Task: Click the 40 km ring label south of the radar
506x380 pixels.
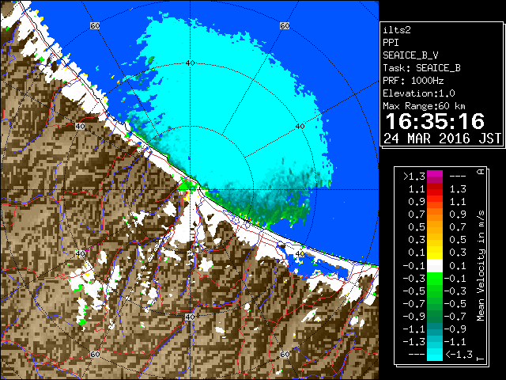Action: pos(190,317)
